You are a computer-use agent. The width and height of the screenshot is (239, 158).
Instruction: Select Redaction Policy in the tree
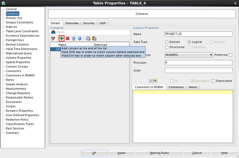pyautogui.click(x=17, y=120)
